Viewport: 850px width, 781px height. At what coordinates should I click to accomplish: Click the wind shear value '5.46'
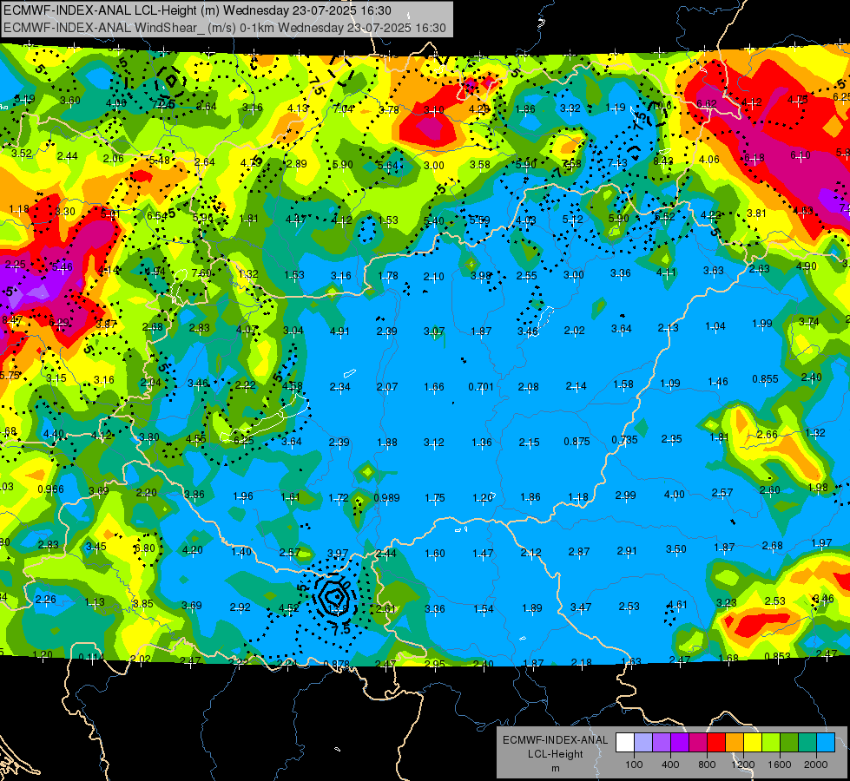(x=63, y=266)
